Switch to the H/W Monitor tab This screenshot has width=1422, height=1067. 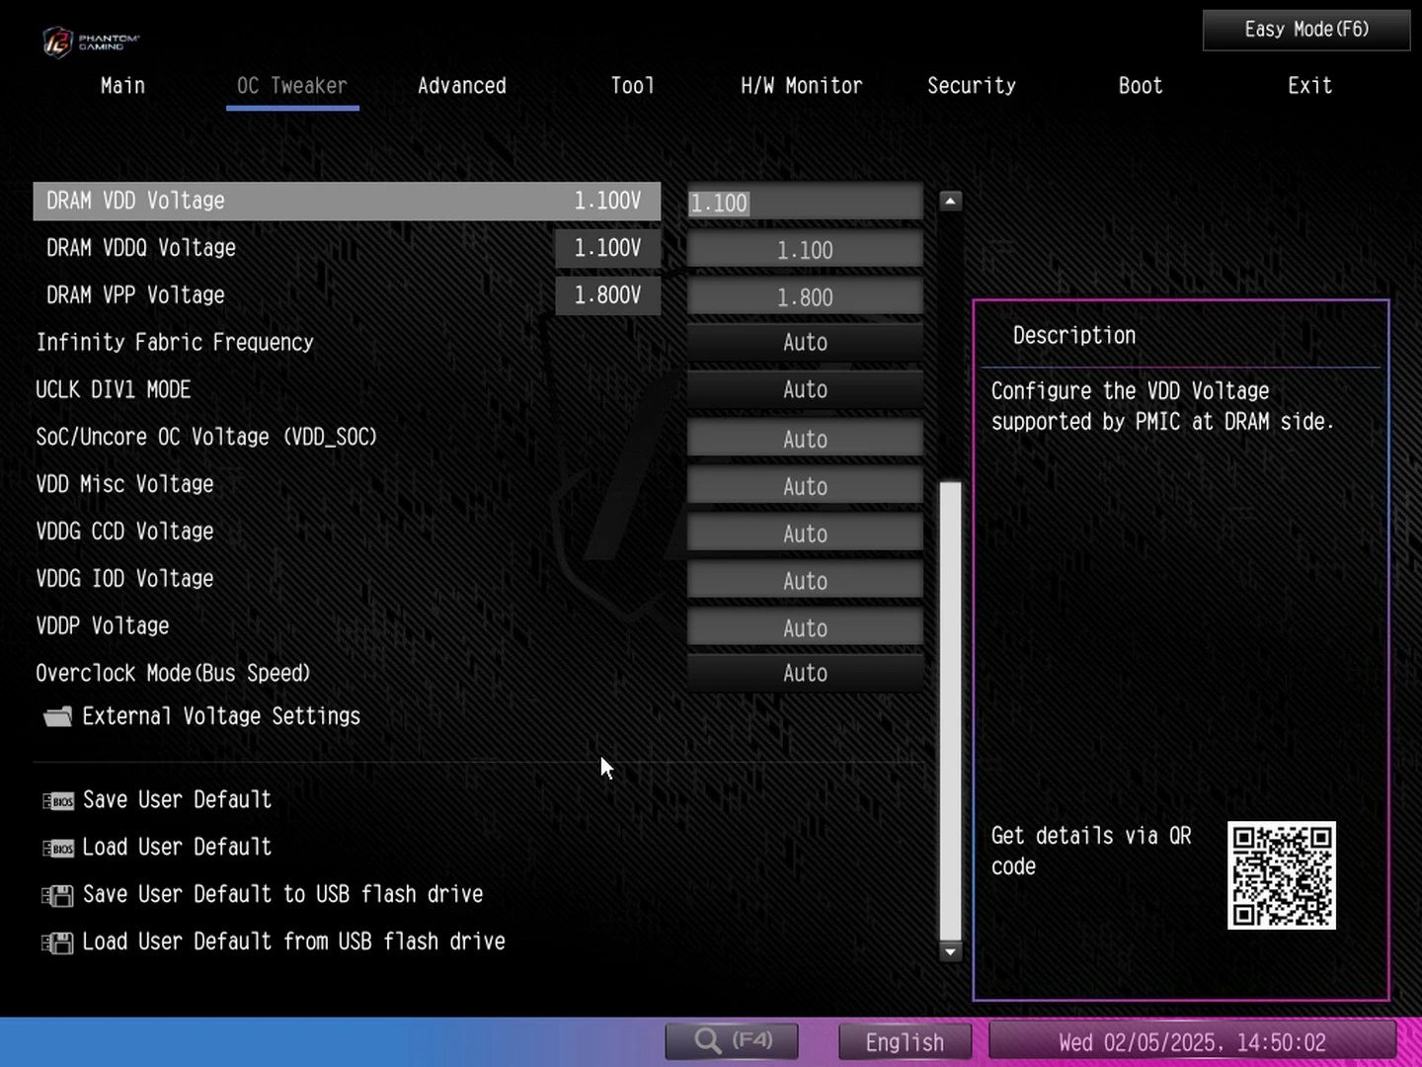[801, 86]
